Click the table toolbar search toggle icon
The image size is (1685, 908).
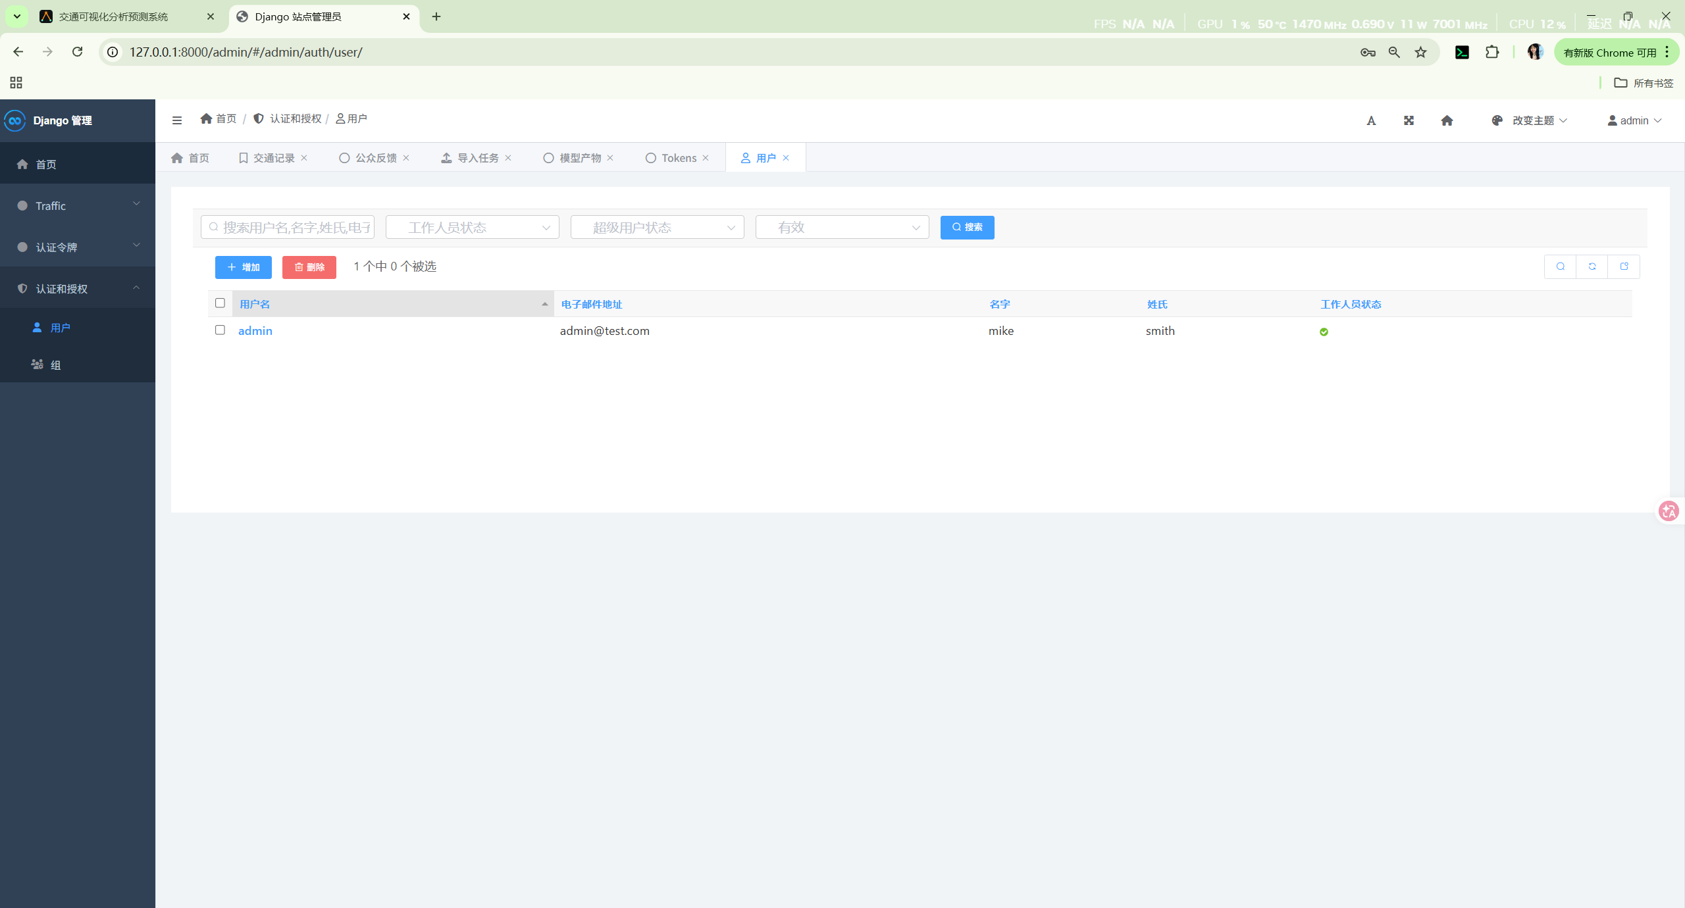point(1561,266)
